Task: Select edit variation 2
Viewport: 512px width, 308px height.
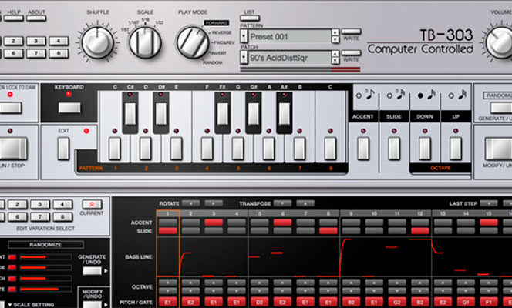Action: pyautogui.click(x=17, y=204)
